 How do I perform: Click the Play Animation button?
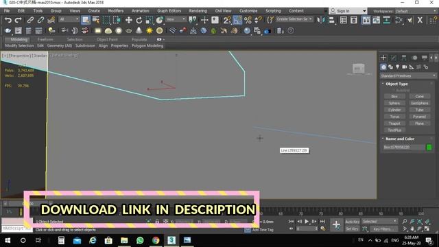pyautogui.click(x=307, y=222)
